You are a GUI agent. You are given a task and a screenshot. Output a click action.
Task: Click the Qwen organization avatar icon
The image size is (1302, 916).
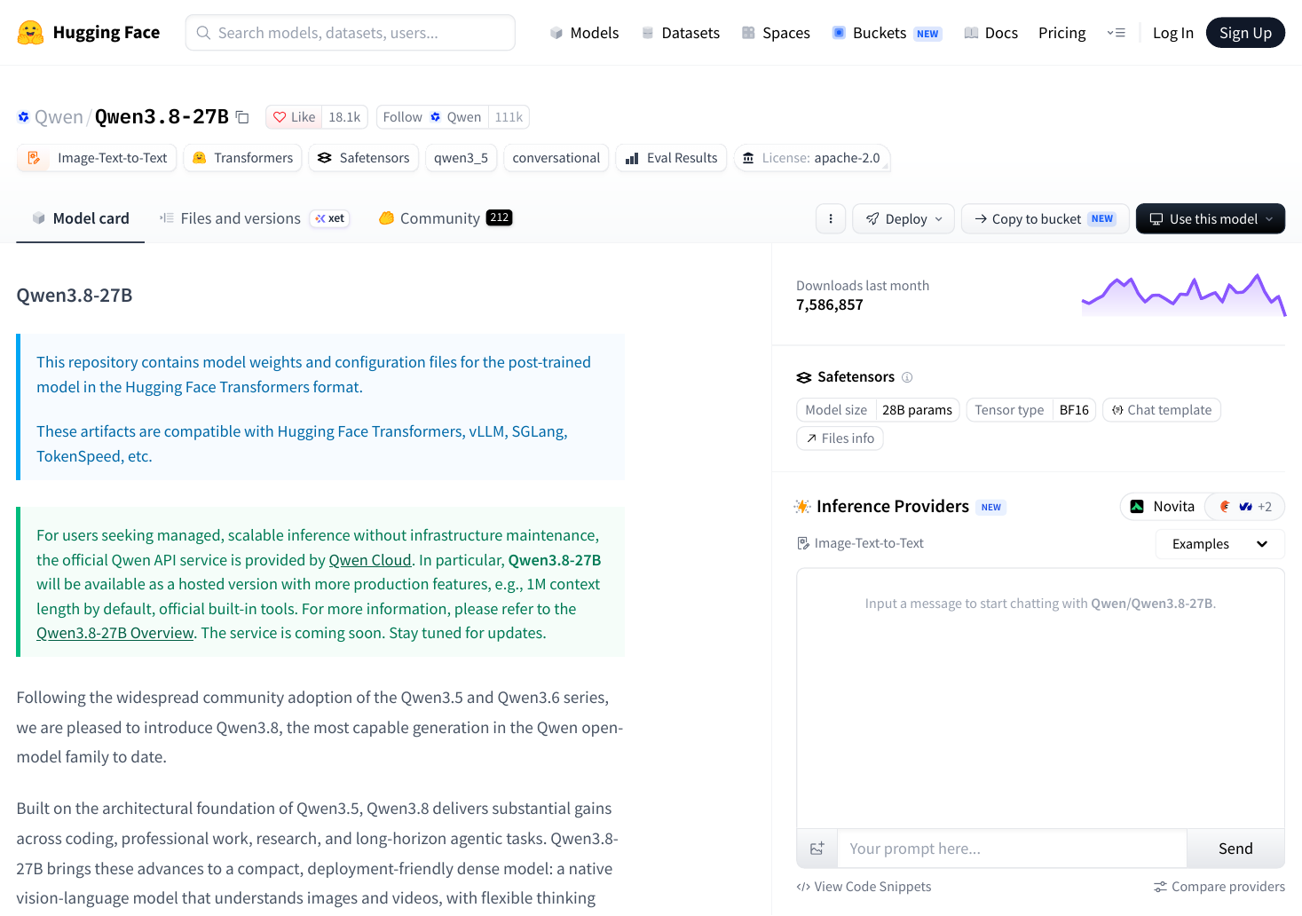click(23, 117)
